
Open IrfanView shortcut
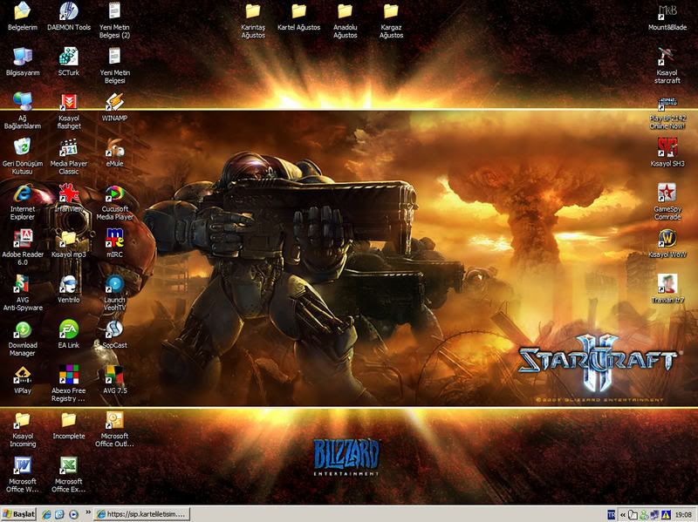69,199
